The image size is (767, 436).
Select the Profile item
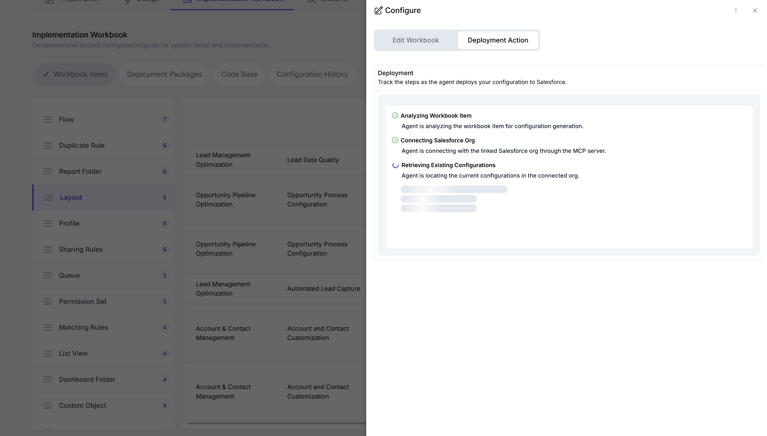click(104, 224)
